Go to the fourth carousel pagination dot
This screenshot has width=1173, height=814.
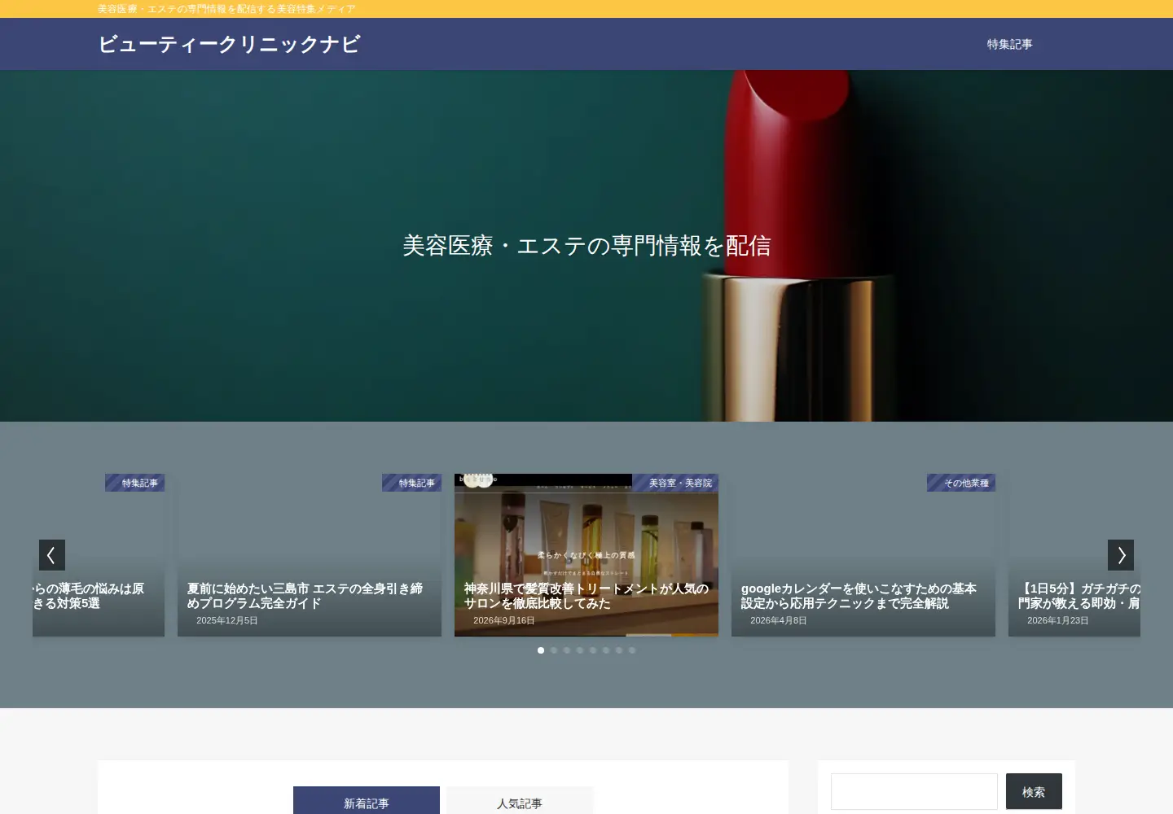click(x=580, y=650)
